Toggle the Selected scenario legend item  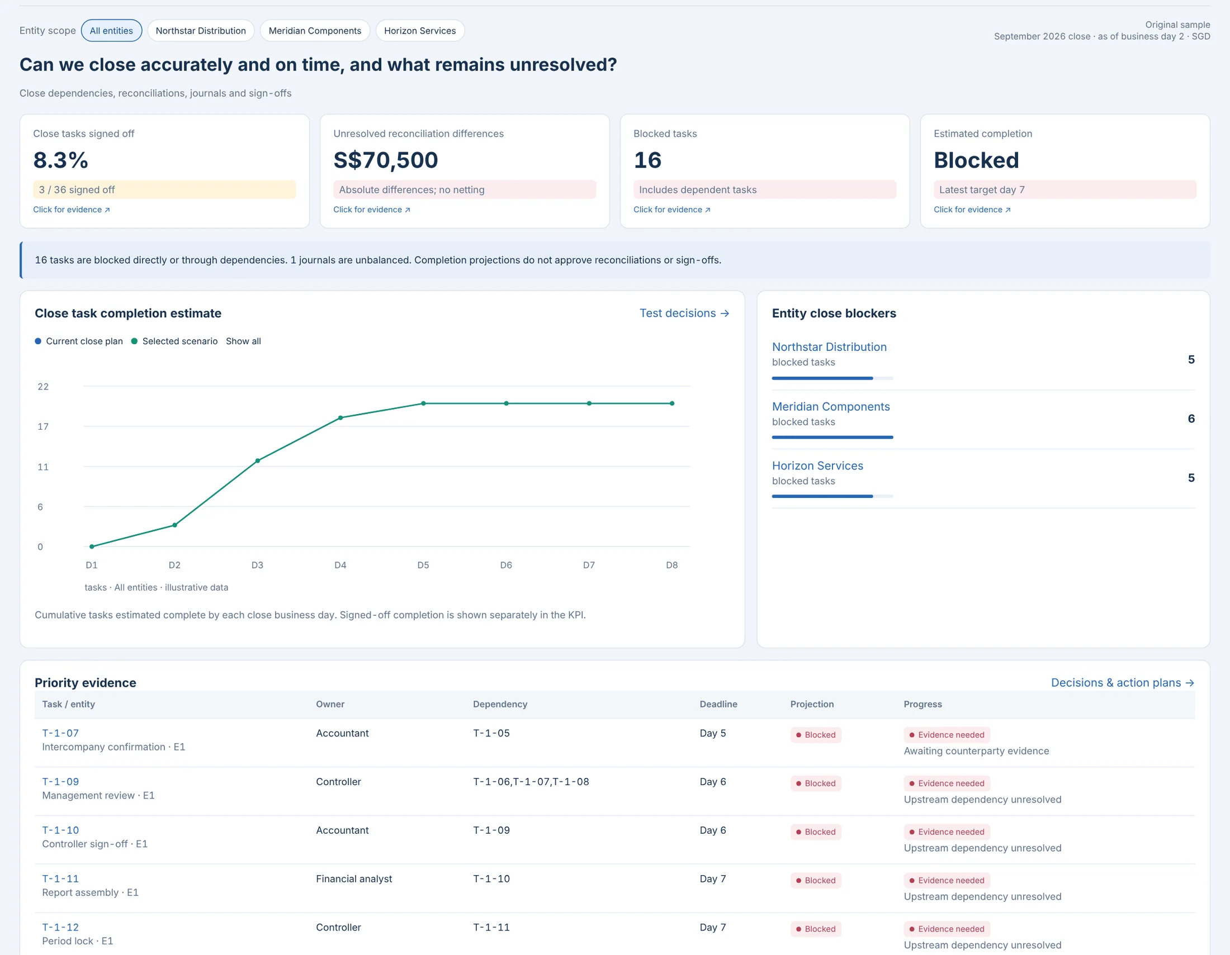(x=174, y=341)
